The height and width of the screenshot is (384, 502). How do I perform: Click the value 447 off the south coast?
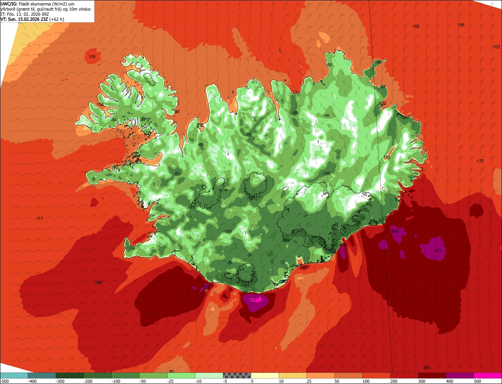[x=206, y=287]
